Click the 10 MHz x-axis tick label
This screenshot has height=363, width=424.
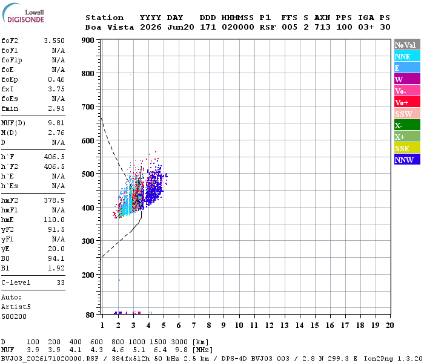(239, 325)
